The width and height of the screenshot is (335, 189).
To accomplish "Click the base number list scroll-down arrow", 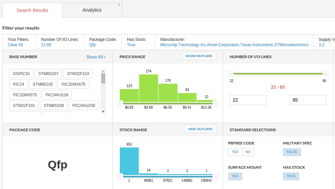I will click(x=103, y=111).
